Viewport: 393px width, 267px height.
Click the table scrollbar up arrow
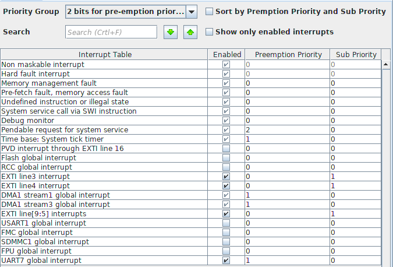point(386,65)
